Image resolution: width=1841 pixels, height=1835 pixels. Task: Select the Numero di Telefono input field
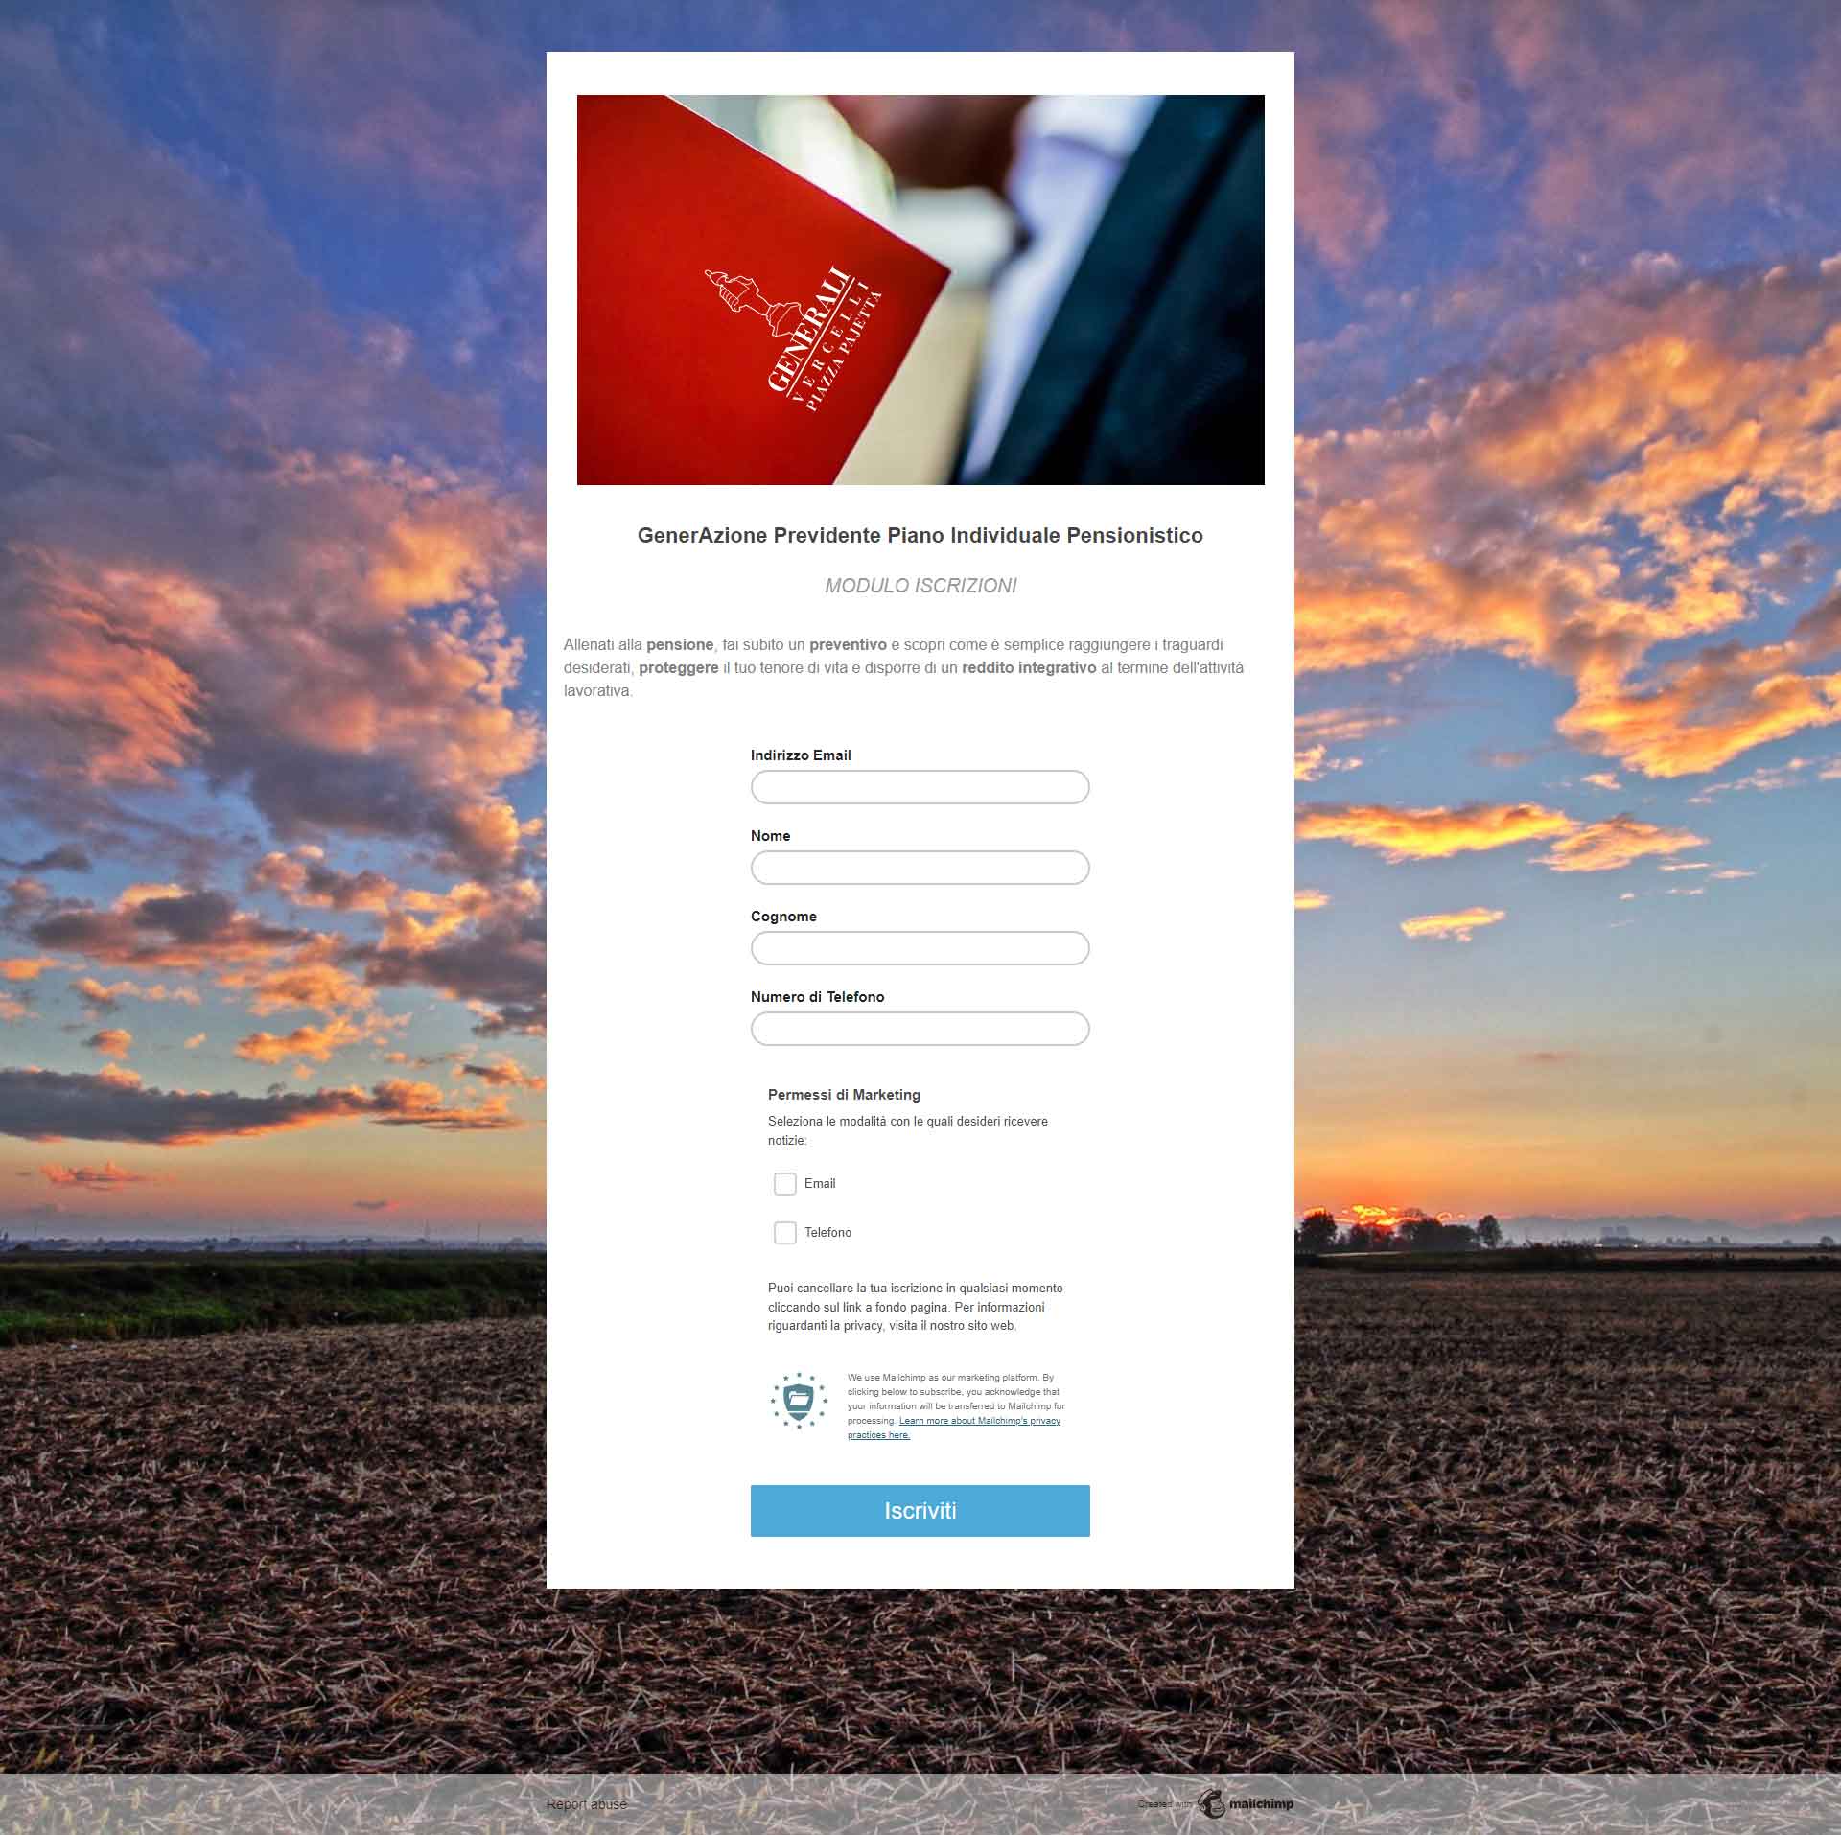920,1029
